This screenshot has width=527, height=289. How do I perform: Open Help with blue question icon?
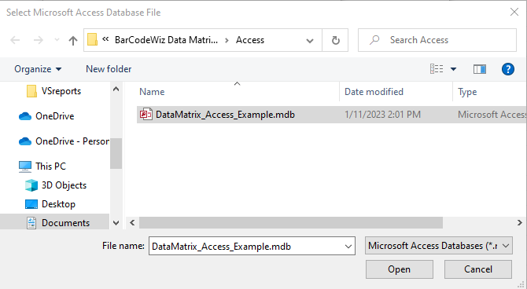point(508,69)
